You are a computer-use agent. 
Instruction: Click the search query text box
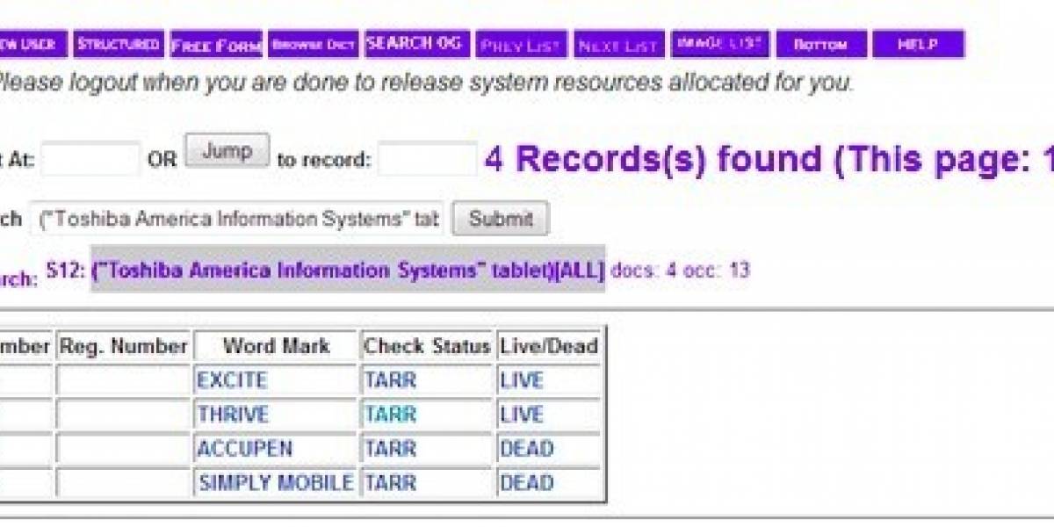[x=238, y=219]
